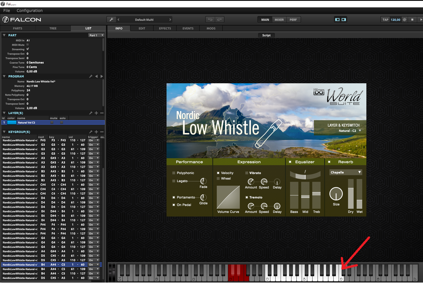Viewport: 423px width, 292px height.
Task: Toggle the Streaming checkbox in PART
Action: pos(27,49)
